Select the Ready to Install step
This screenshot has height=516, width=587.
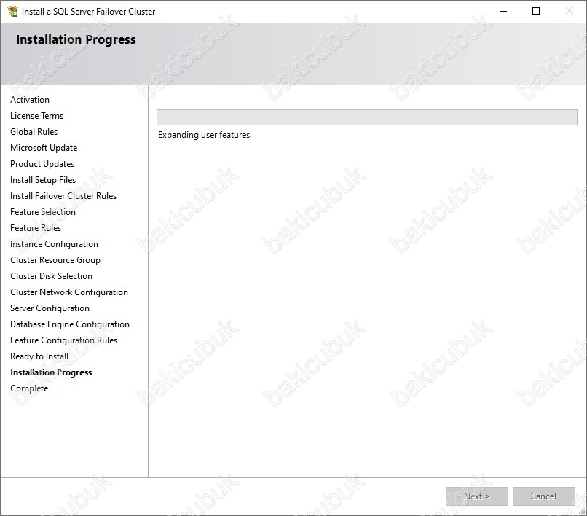click(39, 356)
